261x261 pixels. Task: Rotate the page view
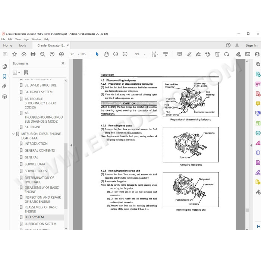coord(227,54)
